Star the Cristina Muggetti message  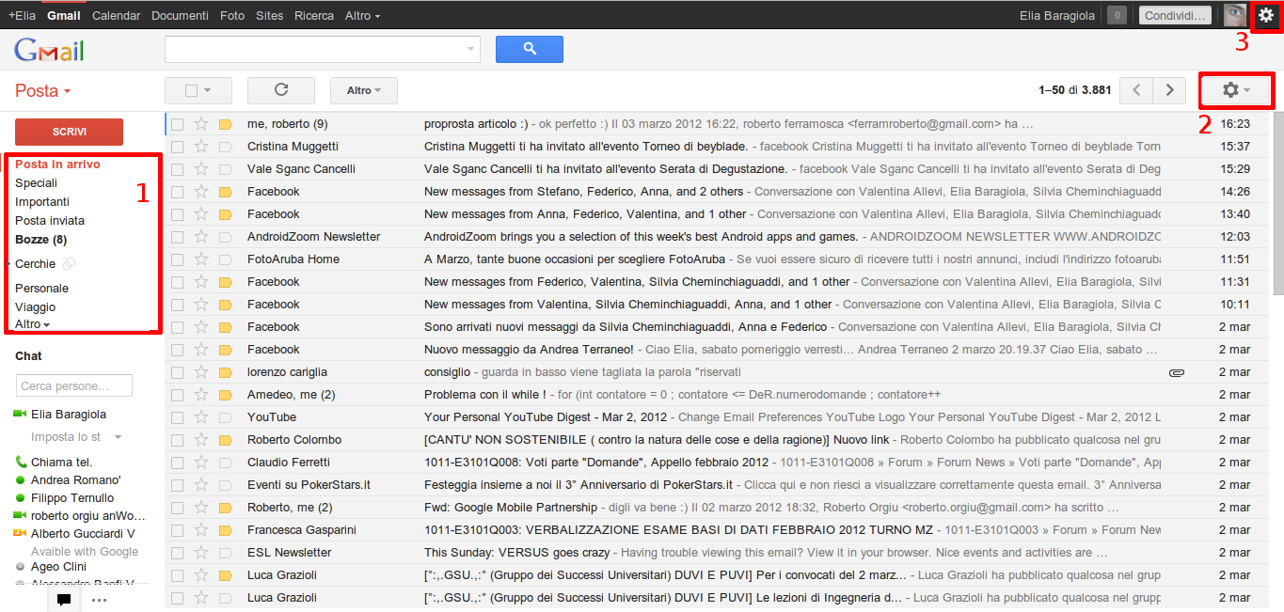tap(200, 147)
